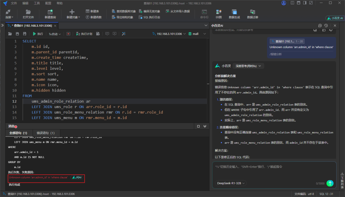This screenshot has height=197, width=345.
Task: Open the ER图 diagram tool
Action: point(218,14)
